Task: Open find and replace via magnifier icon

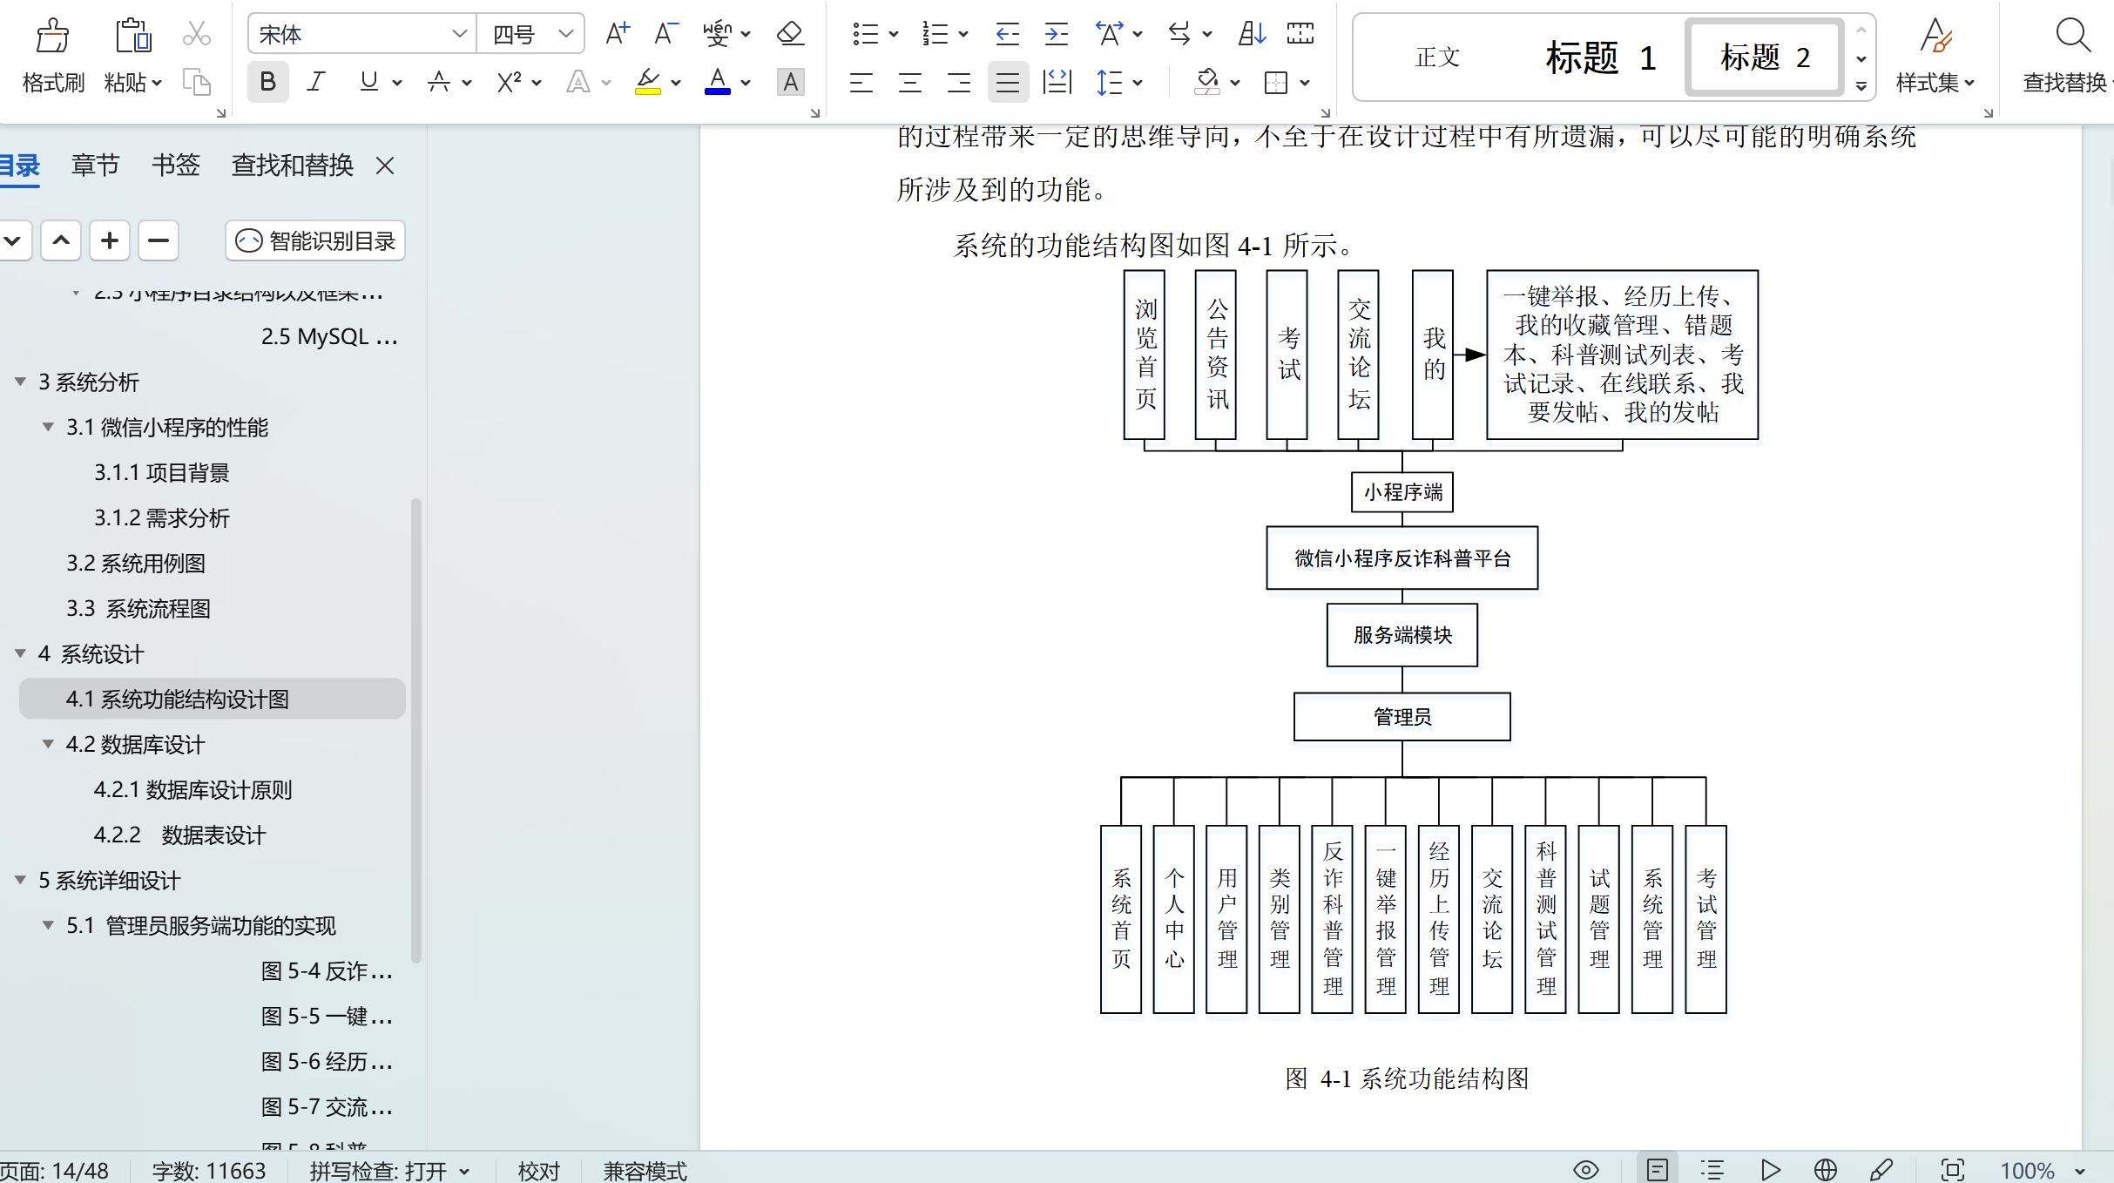Action: click(2073, 35)
